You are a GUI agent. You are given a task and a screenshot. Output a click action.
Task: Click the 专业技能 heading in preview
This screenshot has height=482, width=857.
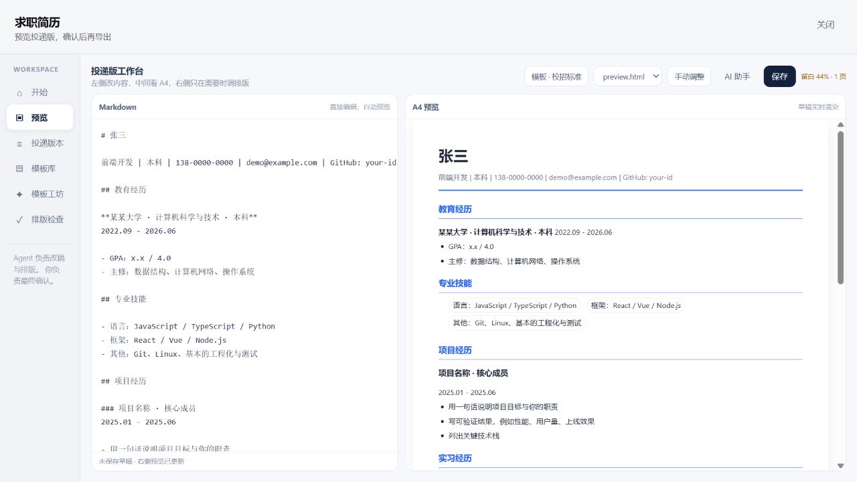455,283
